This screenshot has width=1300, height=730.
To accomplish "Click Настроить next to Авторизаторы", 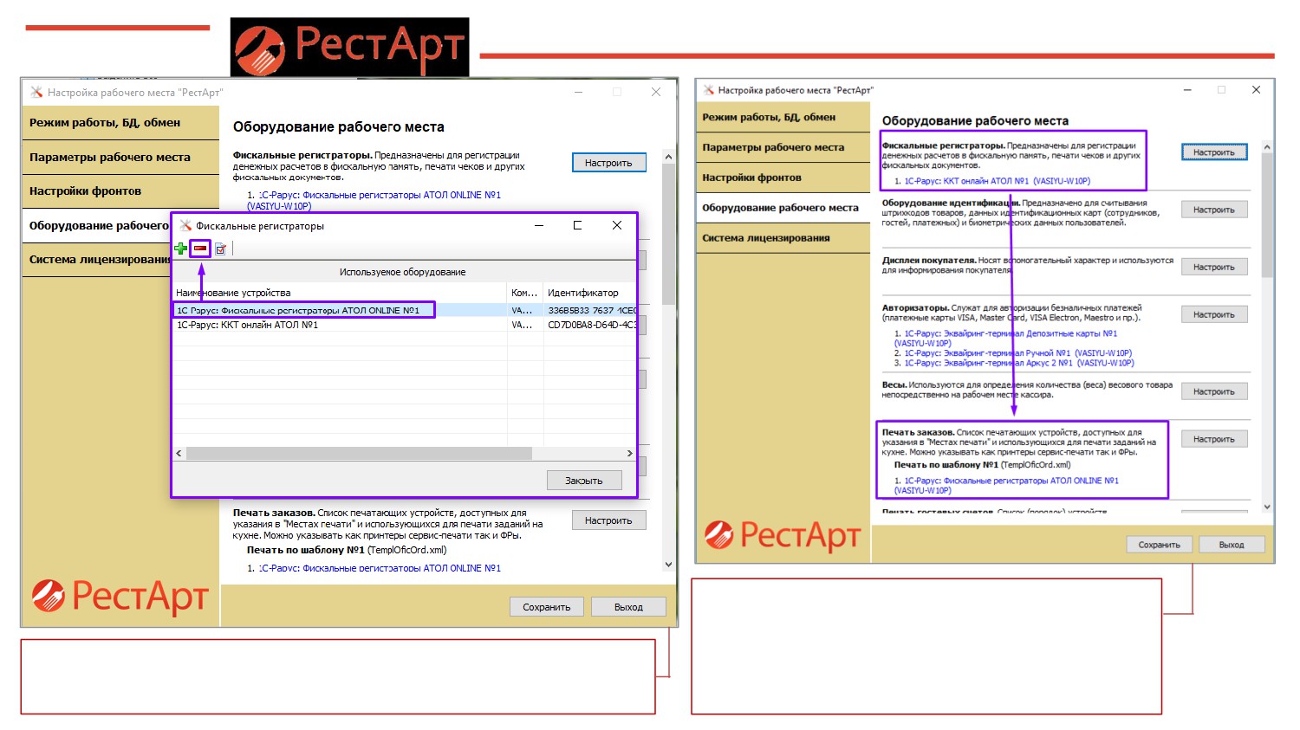I will (x=1214, y=314).
